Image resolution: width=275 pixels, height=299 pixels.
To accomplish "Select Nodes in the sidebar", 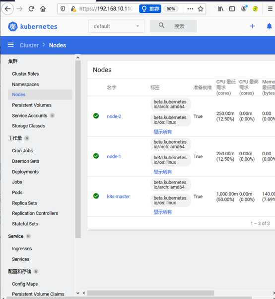I will point(40,95).
